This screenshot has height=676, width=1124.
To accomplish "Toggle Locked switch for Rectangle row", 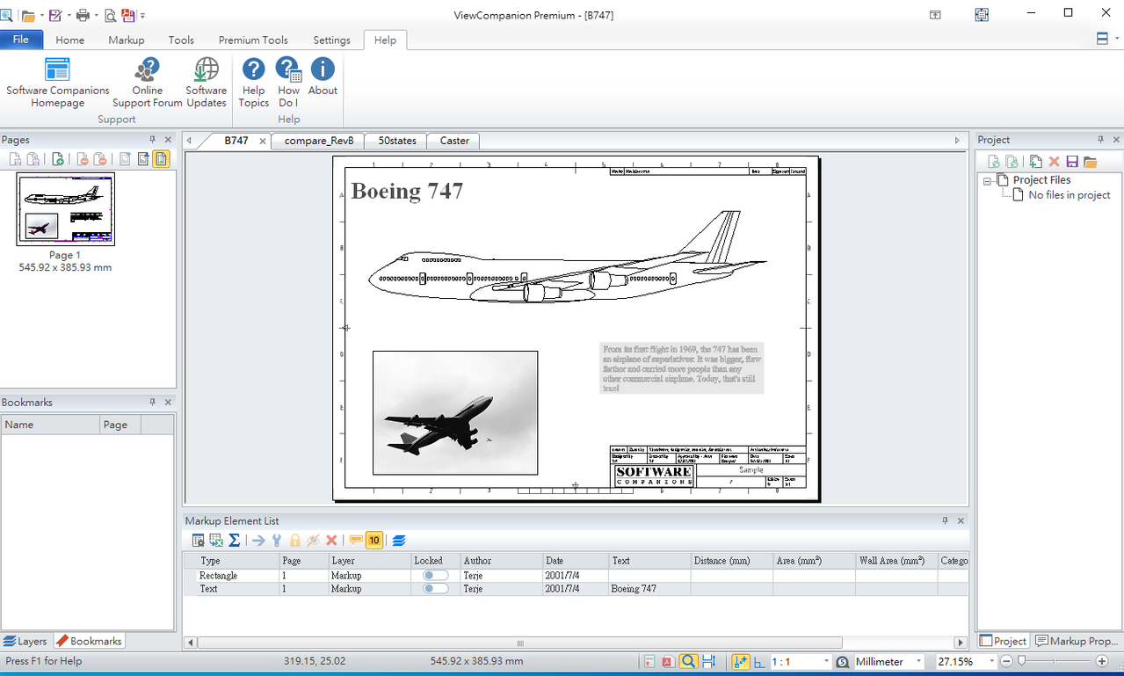I will (x=435, y=575).
